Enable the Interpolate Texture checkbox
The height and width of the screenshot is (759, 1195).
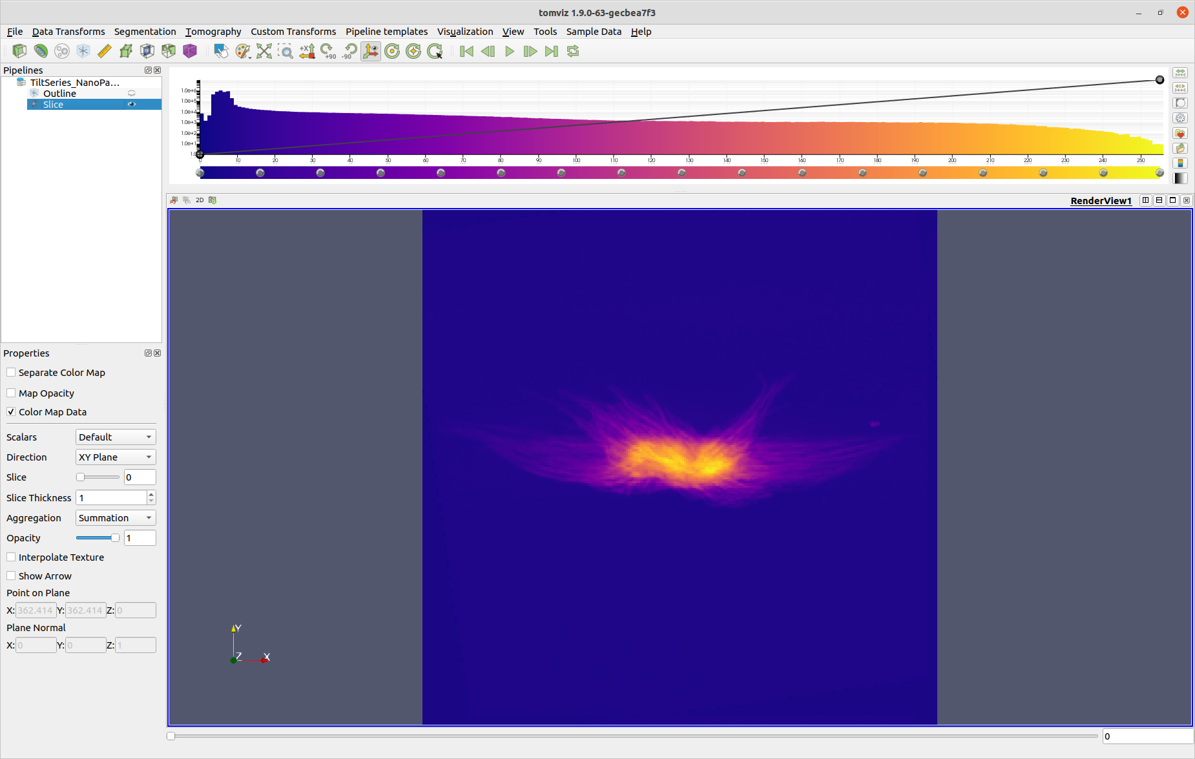(11, 557)
